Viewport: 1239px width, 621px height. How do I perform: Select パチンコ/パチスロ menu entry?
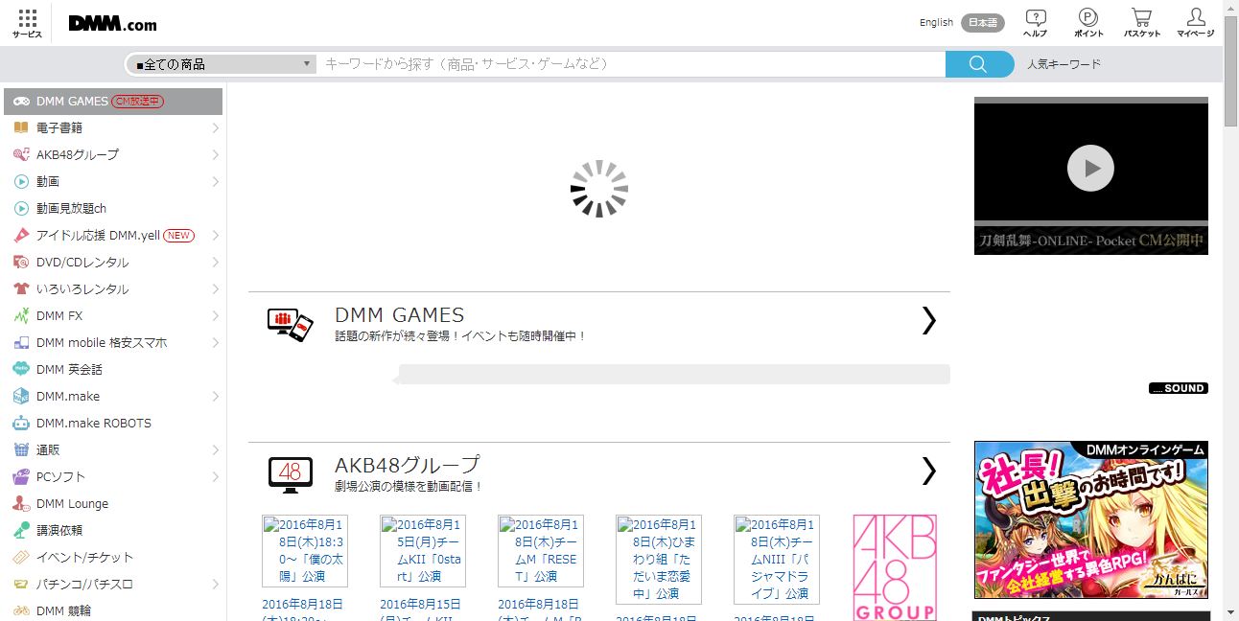point(113,584)
